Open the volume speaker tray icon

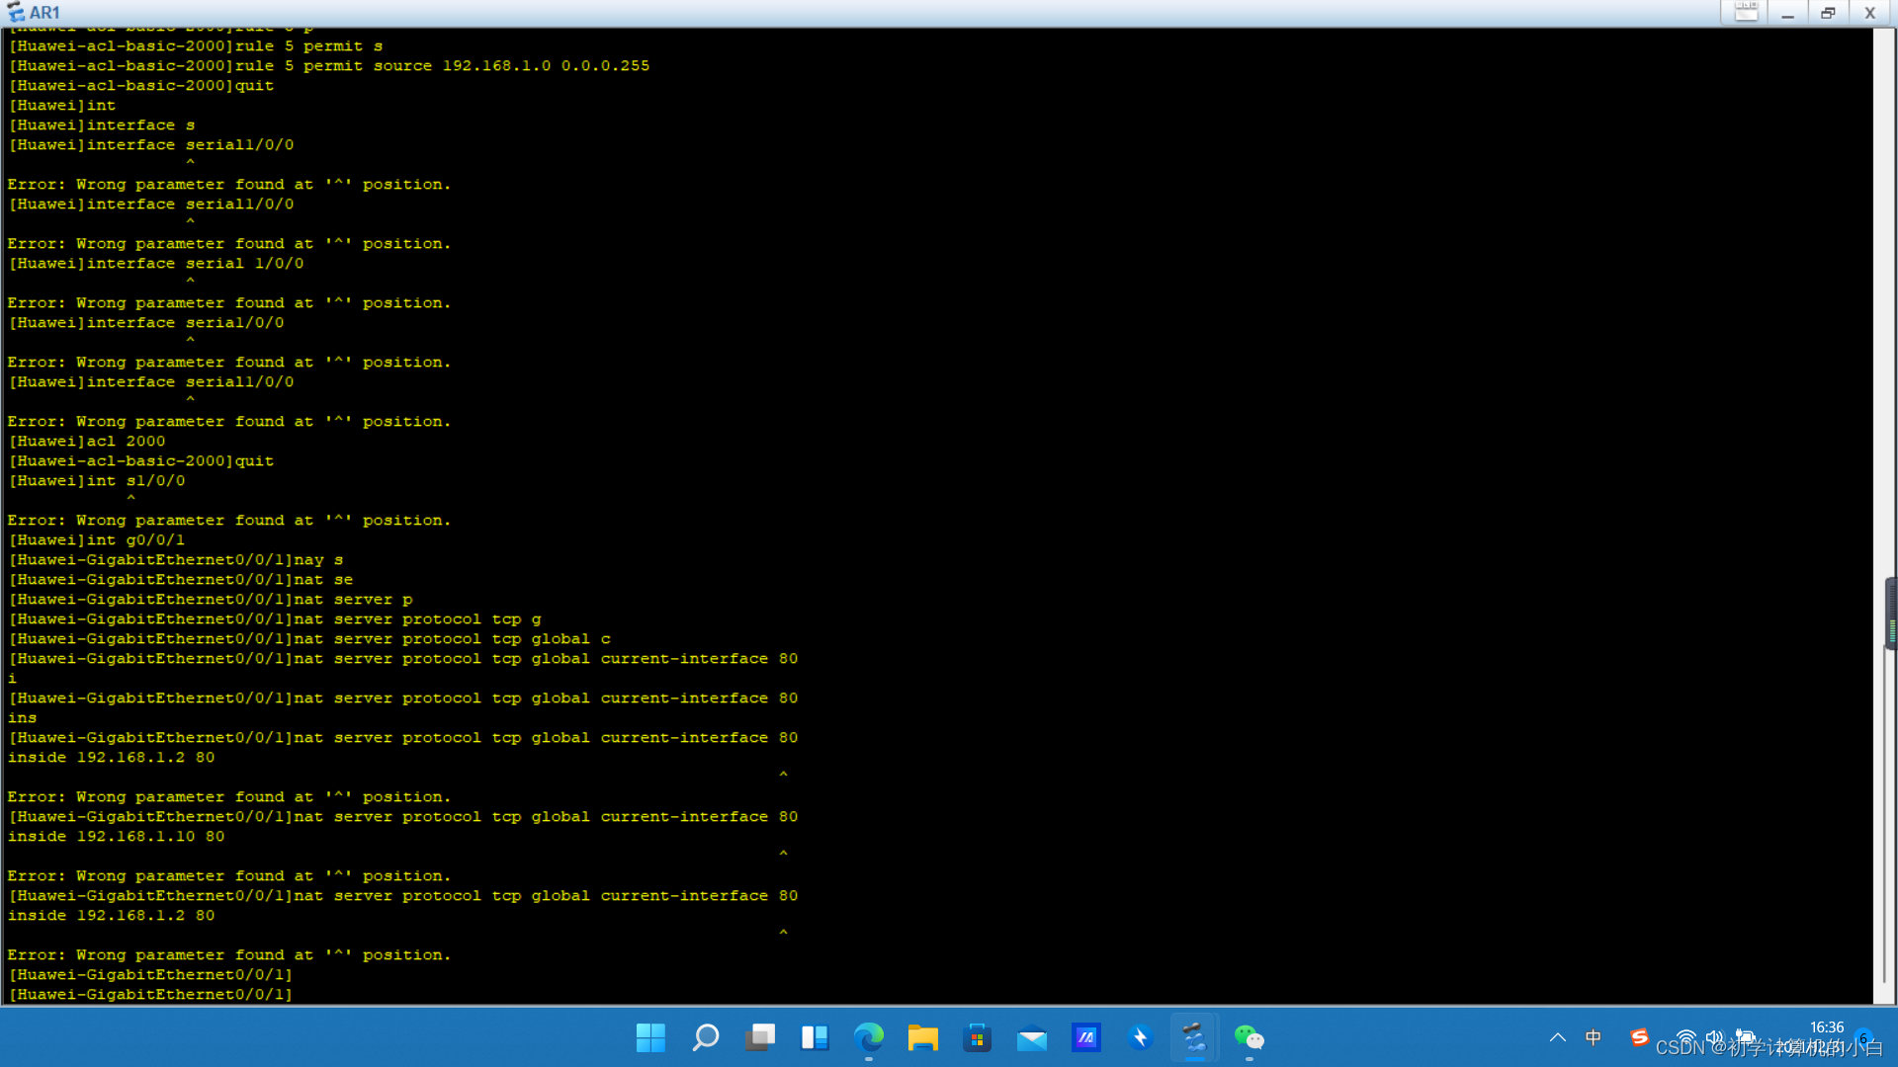click(1715, 1037)
